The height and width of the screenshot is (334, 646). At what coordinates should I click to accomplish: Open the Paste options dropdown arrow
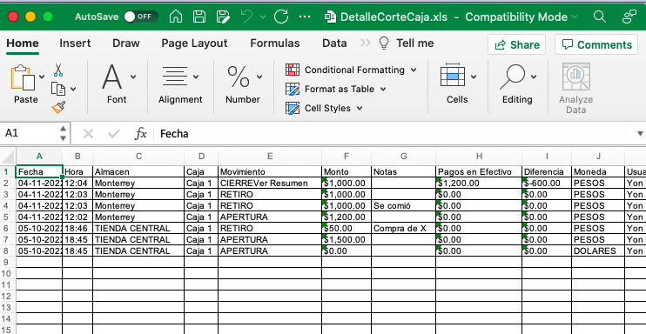42,77
